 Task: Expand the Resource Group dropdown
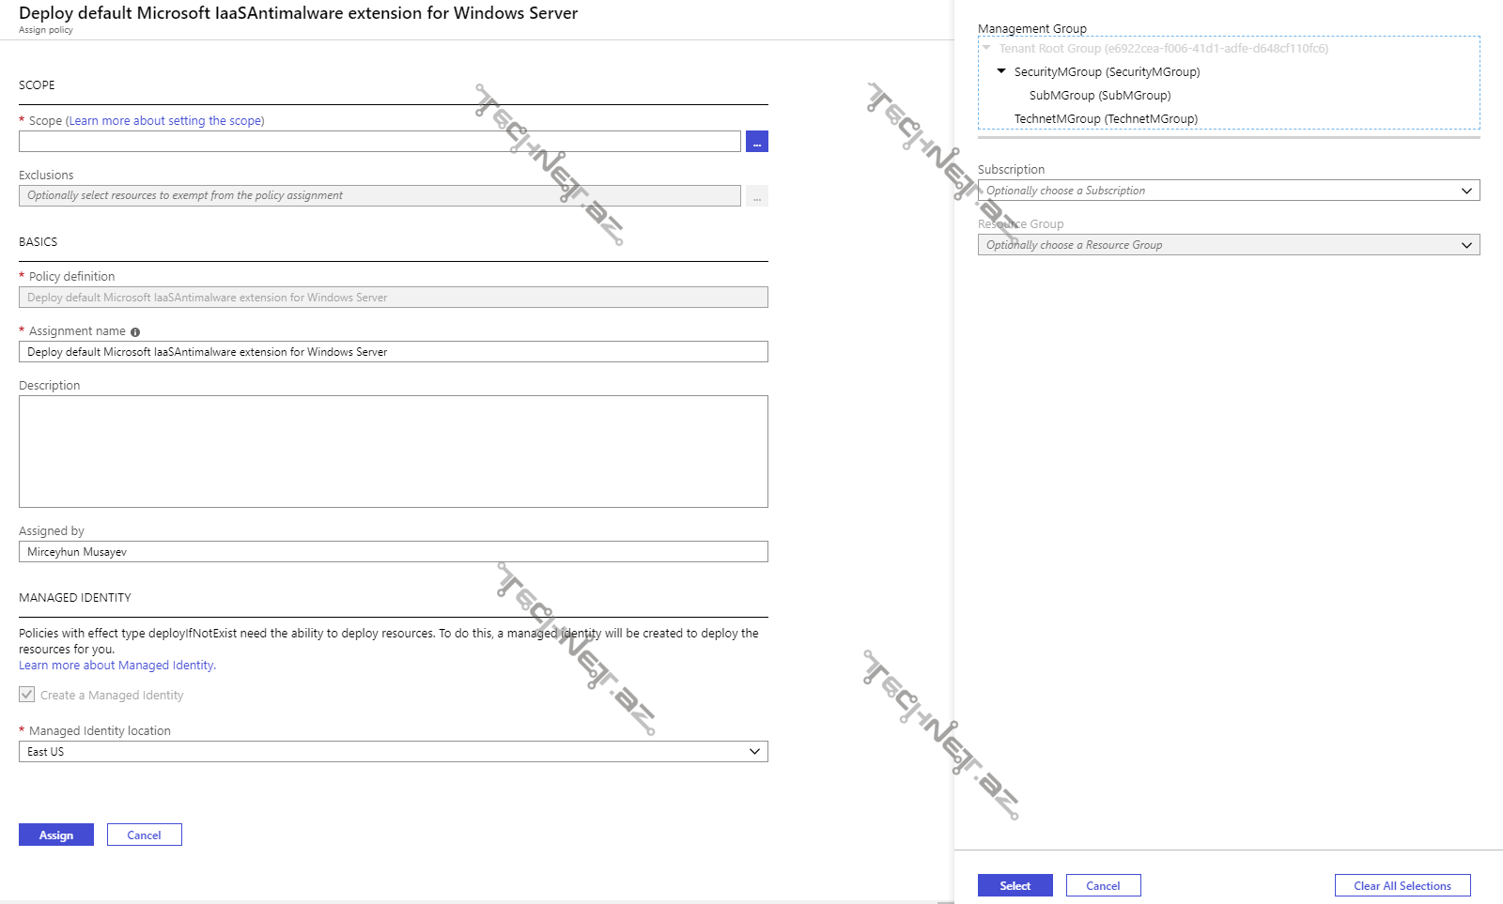tap(1228, 245)
